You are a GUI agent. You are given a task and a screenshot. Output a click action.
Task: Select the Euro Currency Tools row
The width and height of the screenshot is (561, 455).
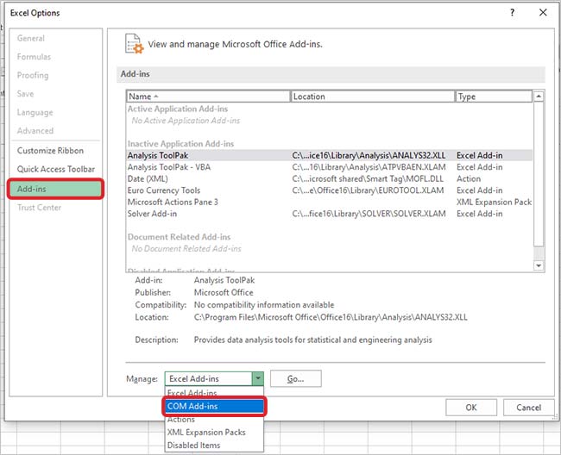(329, 190)
